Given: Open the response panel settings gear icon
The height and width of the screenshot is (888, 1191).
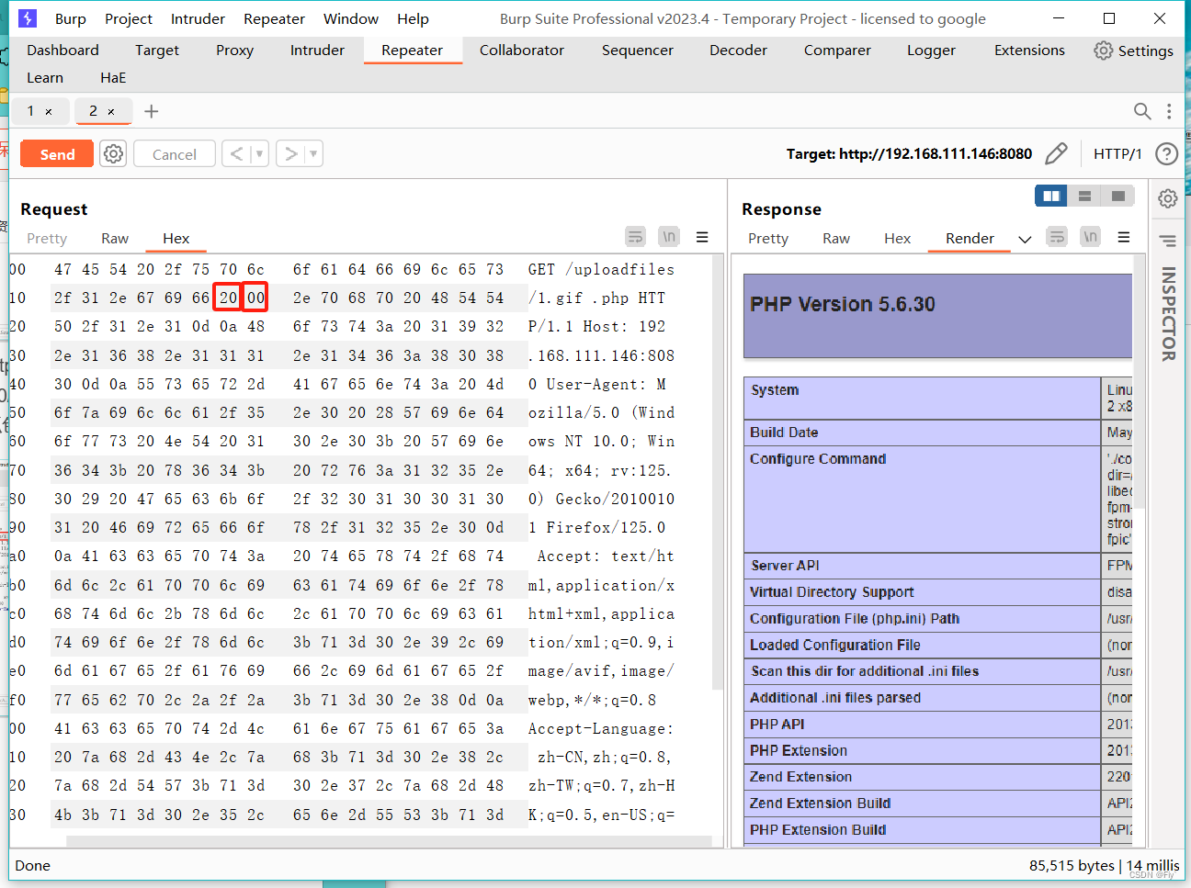Looking at the screenshot, I should click(x=1167, y=197).
